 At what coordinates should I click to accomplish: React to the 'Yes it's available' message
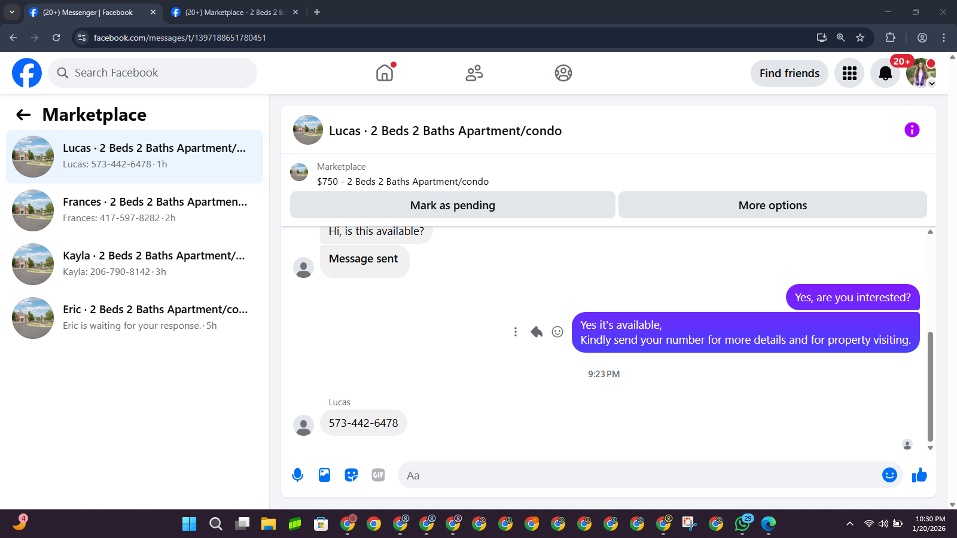tap(557, 332)
